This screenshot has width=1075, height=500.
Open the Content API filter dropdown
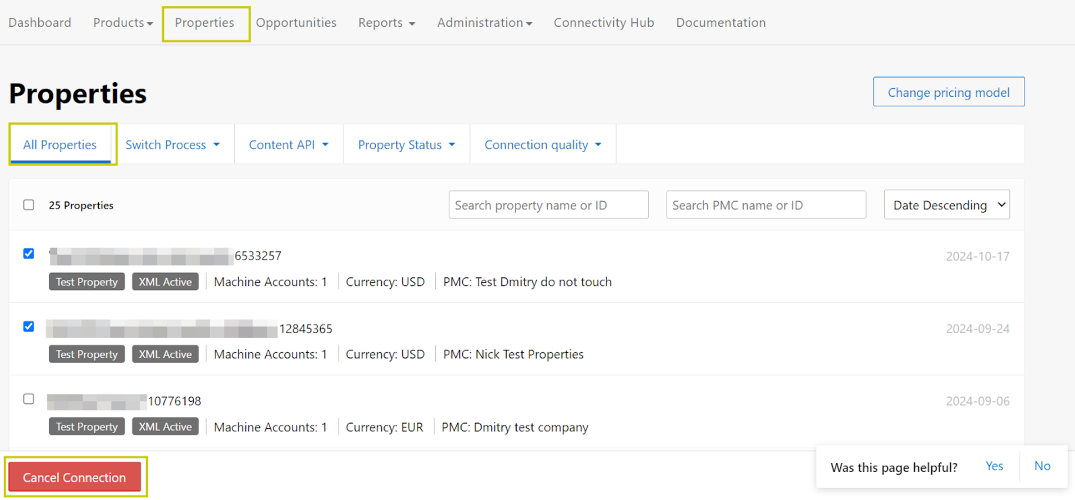[x=288, y=145]
